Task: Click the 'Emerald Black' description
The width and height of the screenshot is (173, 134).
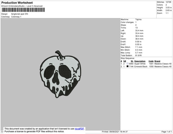Action: (141, 66)
